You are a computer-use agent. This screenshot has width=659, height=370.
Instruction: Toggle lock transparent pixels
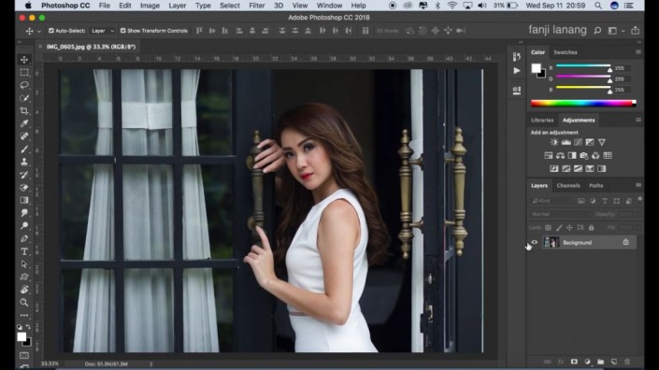(548, 228)
